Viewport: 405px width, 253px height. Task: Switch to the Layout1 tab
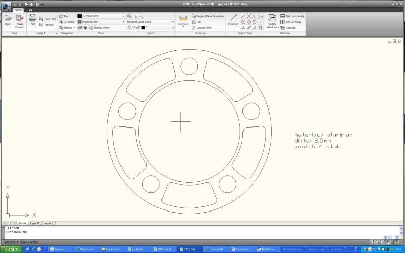(x=35, y=223)
